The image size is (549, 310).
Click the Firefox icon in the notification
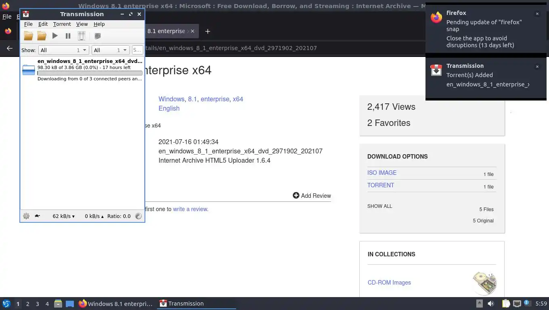[x=436, y=17]
